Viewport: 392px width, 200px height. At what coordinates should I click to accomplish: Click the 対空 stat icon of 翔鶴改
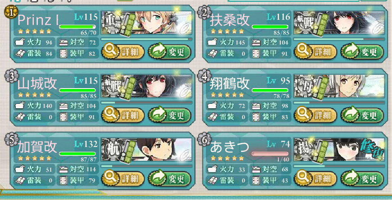(x=255, y=106)
